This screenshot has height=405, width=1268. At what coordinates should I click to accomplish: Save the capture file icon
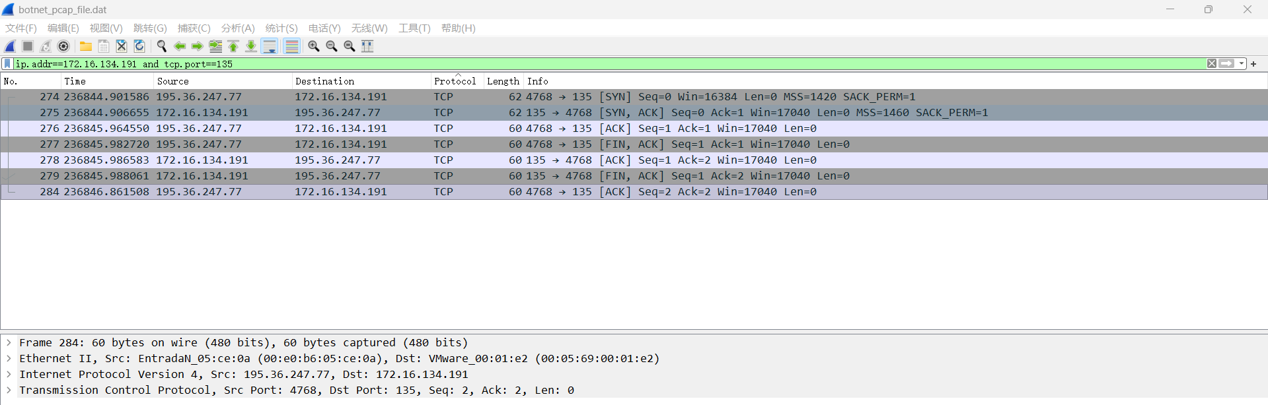(104, 46)
